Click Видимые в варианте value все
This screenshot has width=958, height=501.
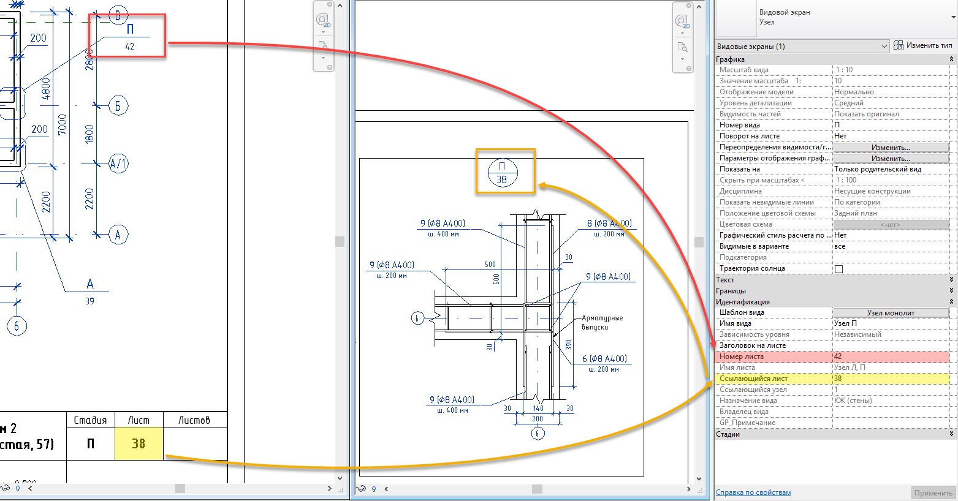(891, 246)
